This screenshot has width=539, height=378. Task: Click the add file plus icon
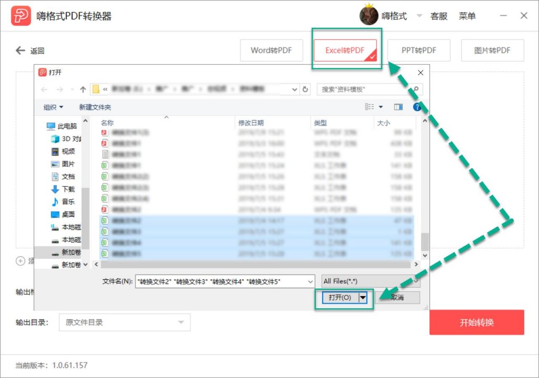point(21,261)
